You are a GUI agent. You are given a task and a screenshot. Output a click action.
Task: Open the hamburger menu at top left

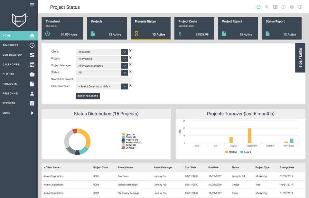32,5
